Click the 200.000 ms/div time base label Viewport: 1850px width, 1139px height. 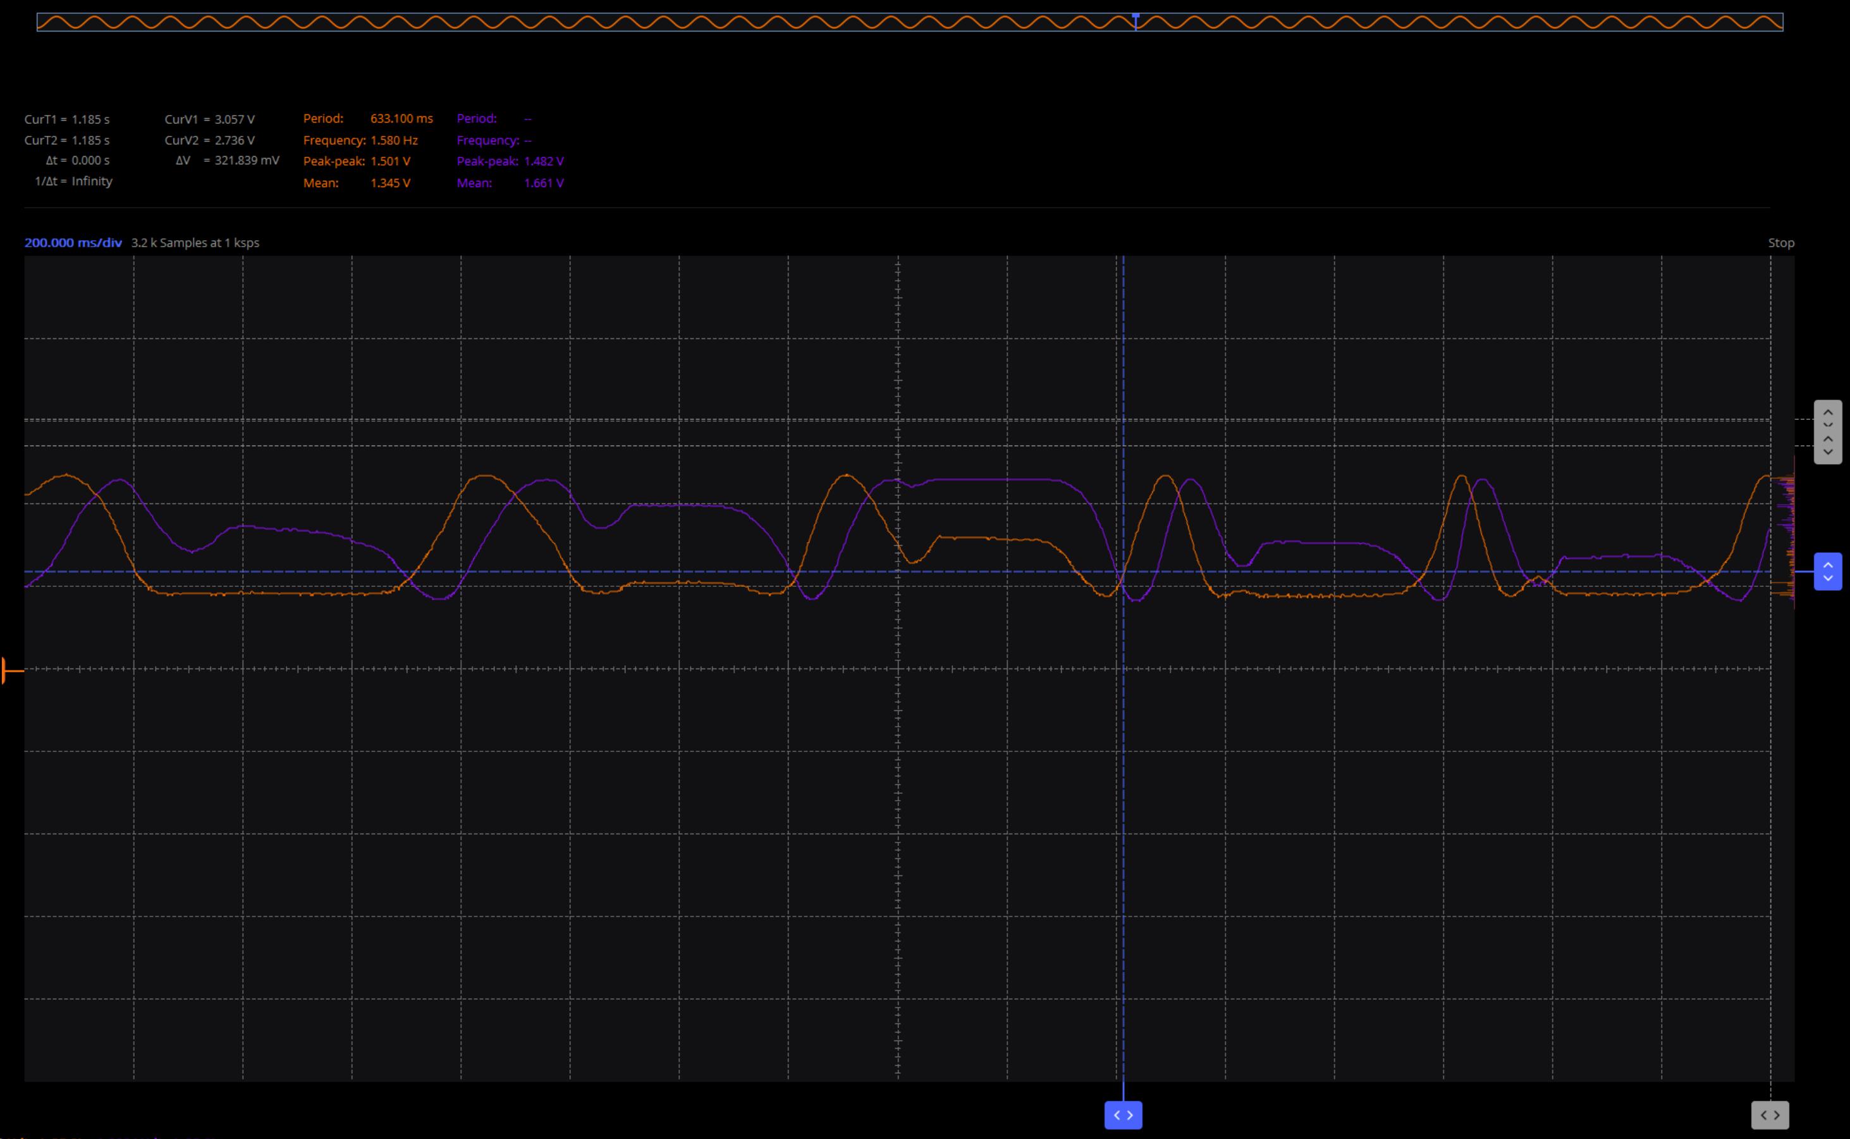[x=73, y=243]
